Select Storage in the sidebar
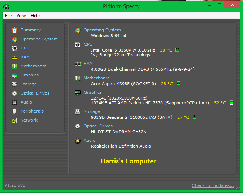The height and width of the screenshot is (193, 243). click(29, 84)
